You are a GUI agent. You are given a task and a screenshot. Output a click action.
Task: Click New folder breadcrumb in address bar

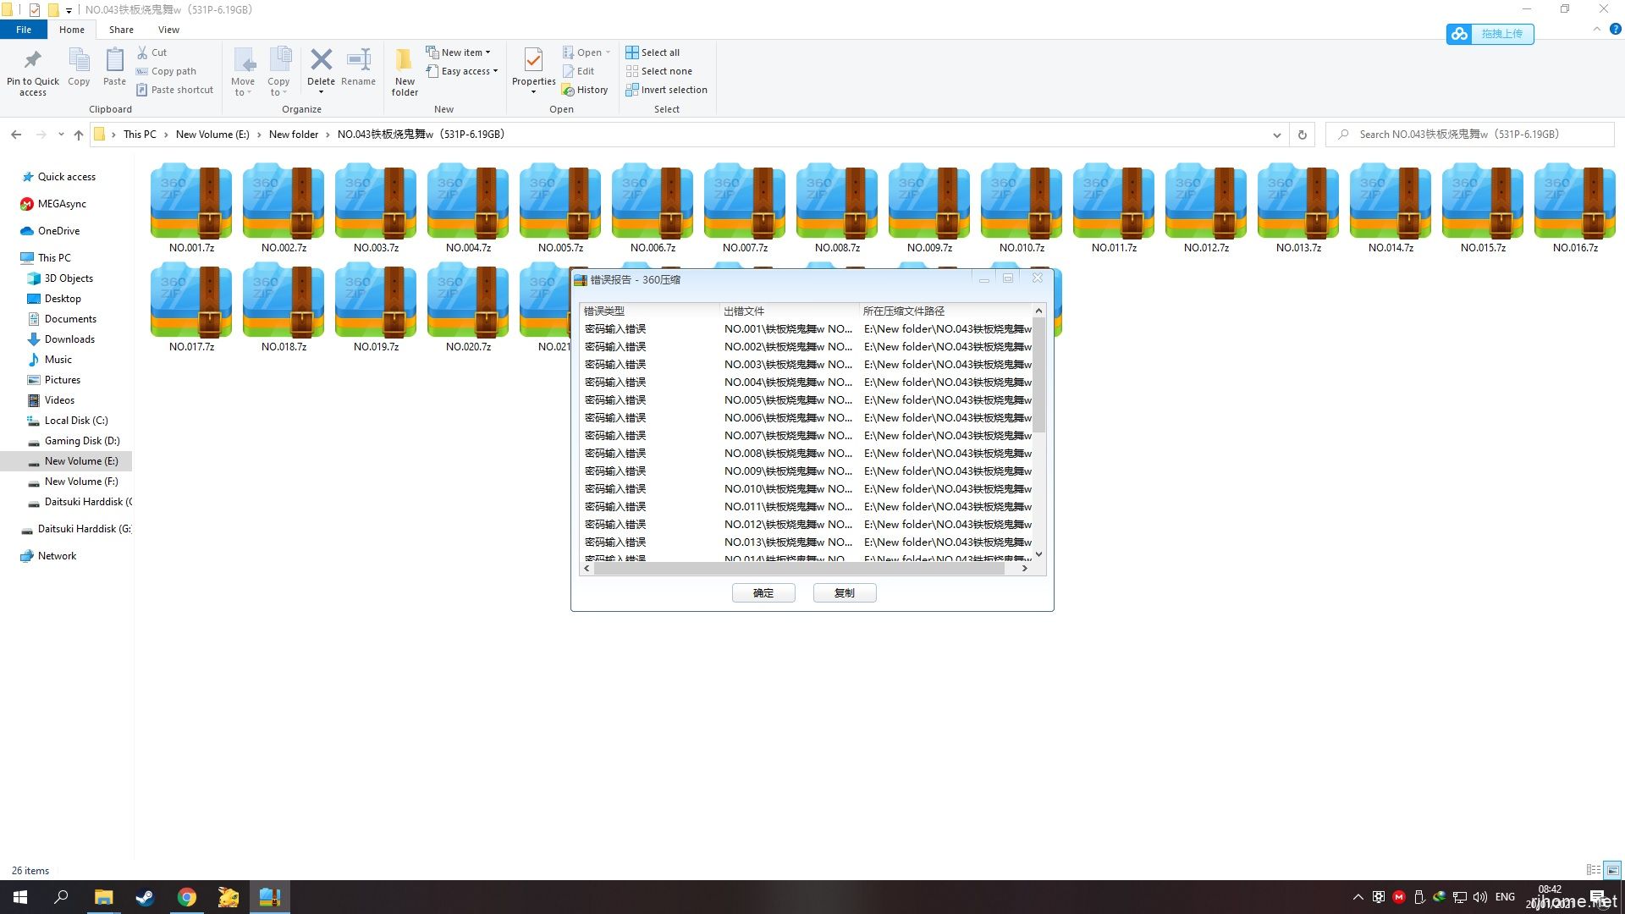294,135
